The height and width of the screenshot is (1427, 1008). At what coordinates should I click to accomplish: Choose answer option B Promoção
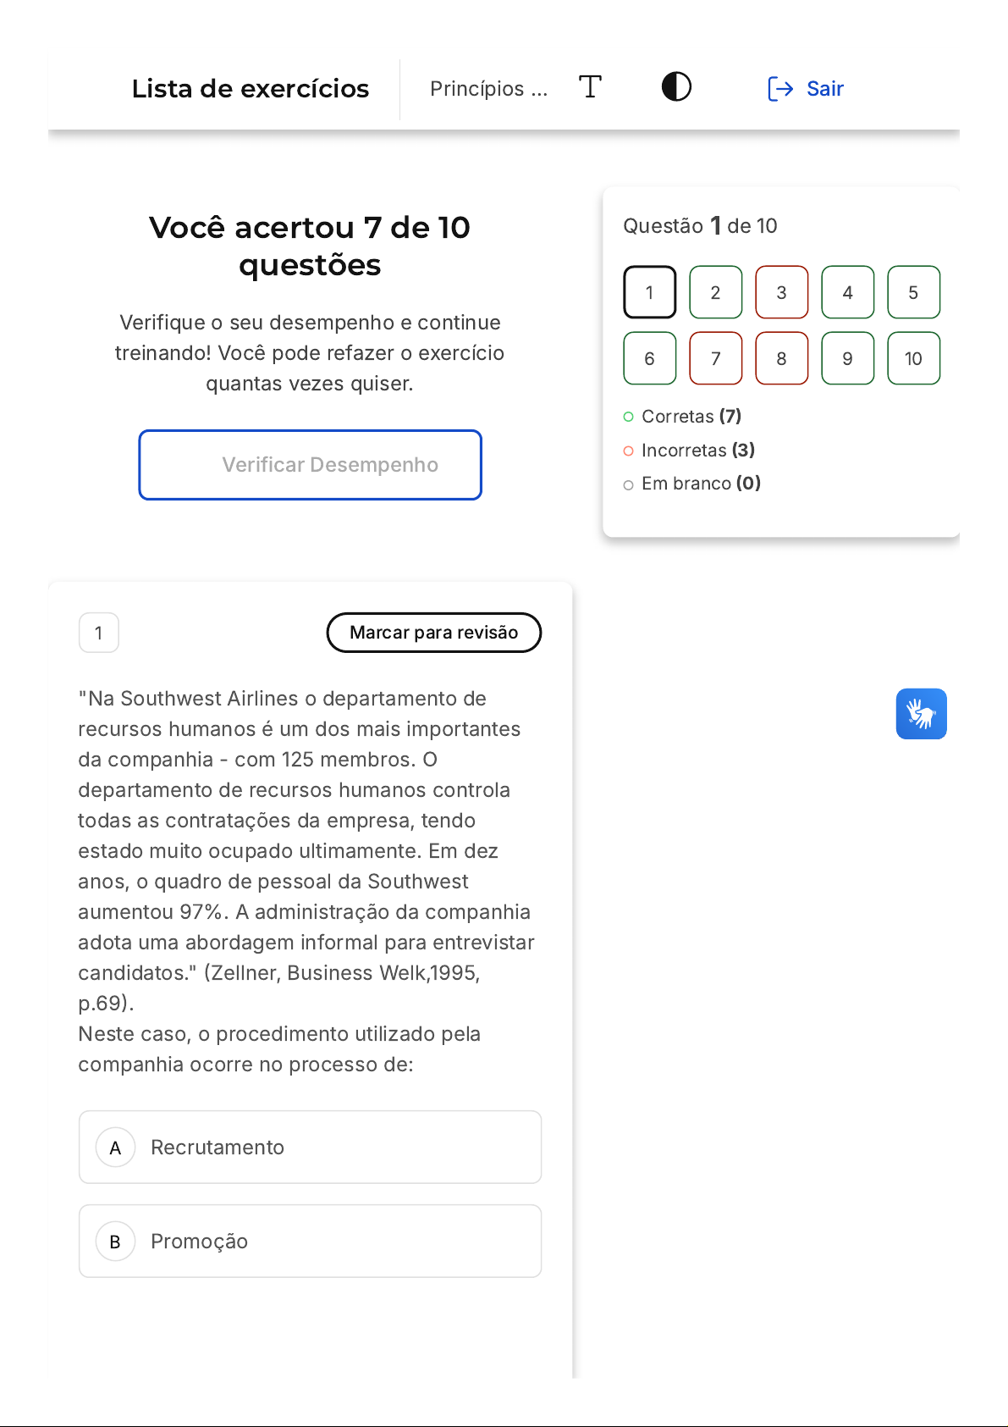tap(310, 1242)
